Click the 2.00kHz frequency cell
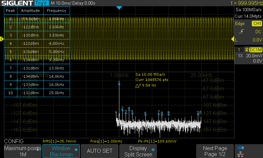 [57, 27]
